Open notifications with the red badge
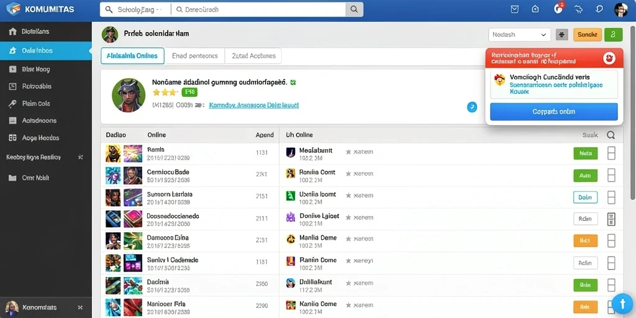The width and height of the screenshot is (636, 318). (559, 9)
